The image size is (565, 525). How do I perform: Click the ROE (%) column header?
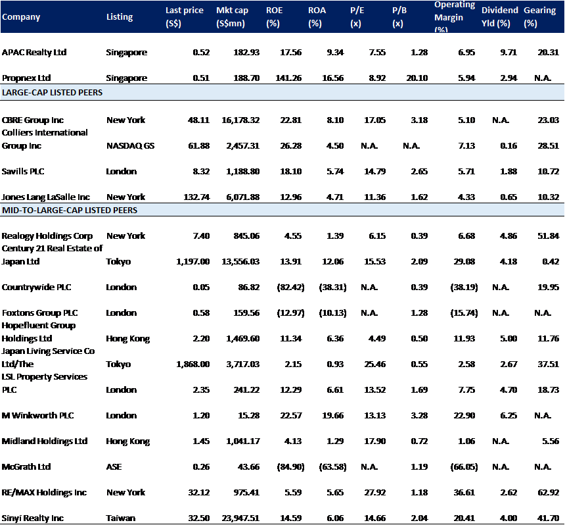click(x=274, y=17)
